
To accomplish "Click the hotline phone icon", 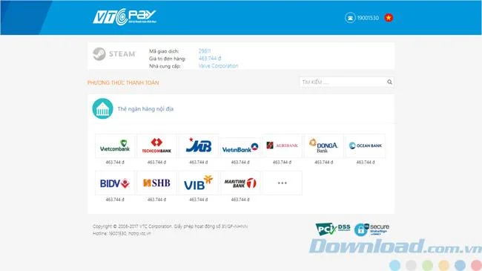I will click(x=350, y=18).
